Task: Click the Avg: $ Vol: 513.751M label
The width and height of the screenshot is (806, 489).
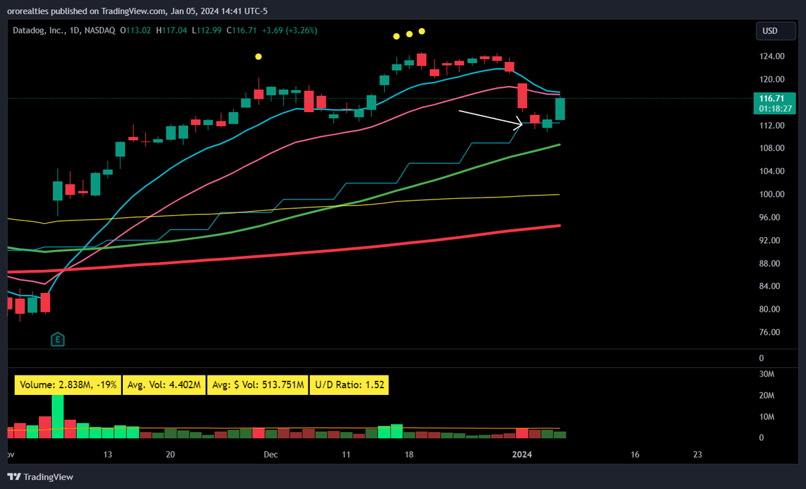Action: tap(257, 385)
